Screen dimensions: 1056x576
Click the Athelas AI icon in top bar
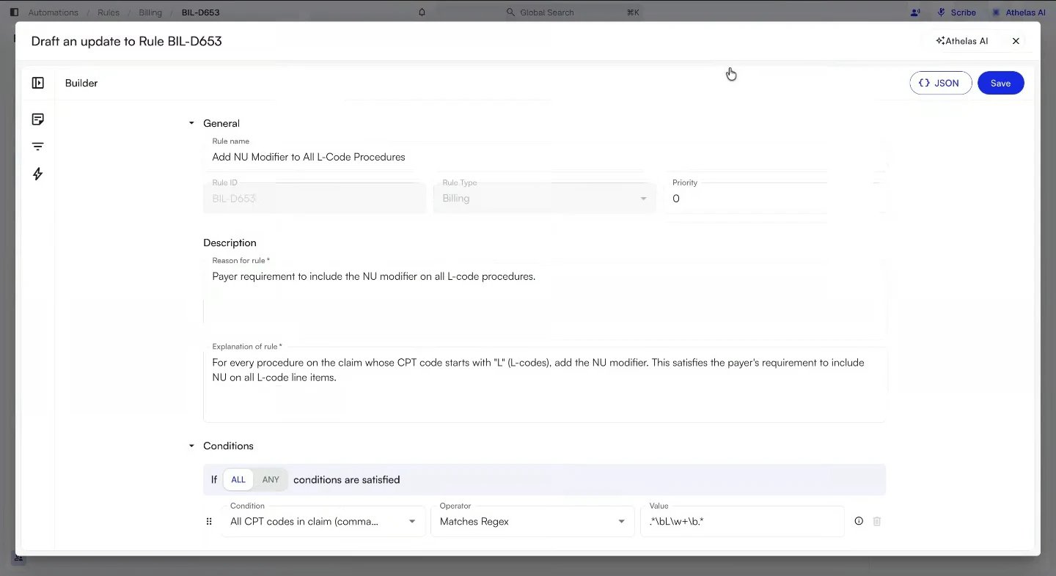996,12
